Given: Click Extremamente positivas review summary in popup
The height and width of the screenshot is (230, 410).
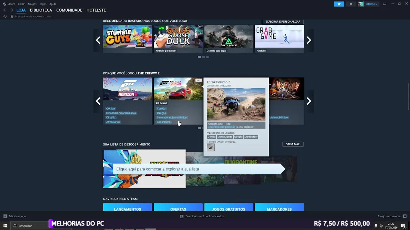Looking at the screenshot, I should point(221,127).
